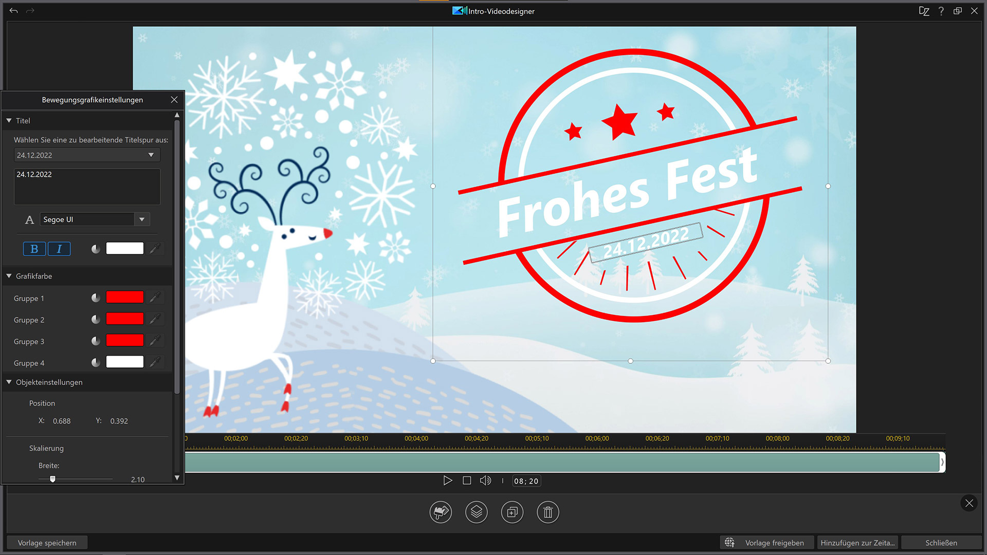Pick Gruppe 1 color with eyedropper
The width and height of the screenshot is (987, 555).
pos(155,298)
